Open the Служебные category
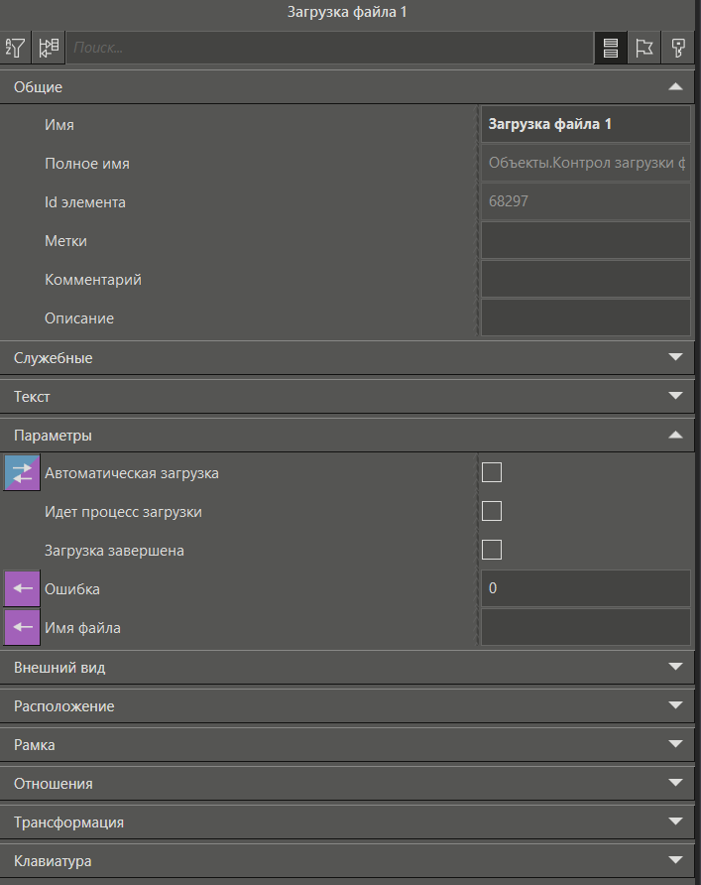The height and width of the screenshot is (885, 701). pyautogui.click(x=675, y=357)
